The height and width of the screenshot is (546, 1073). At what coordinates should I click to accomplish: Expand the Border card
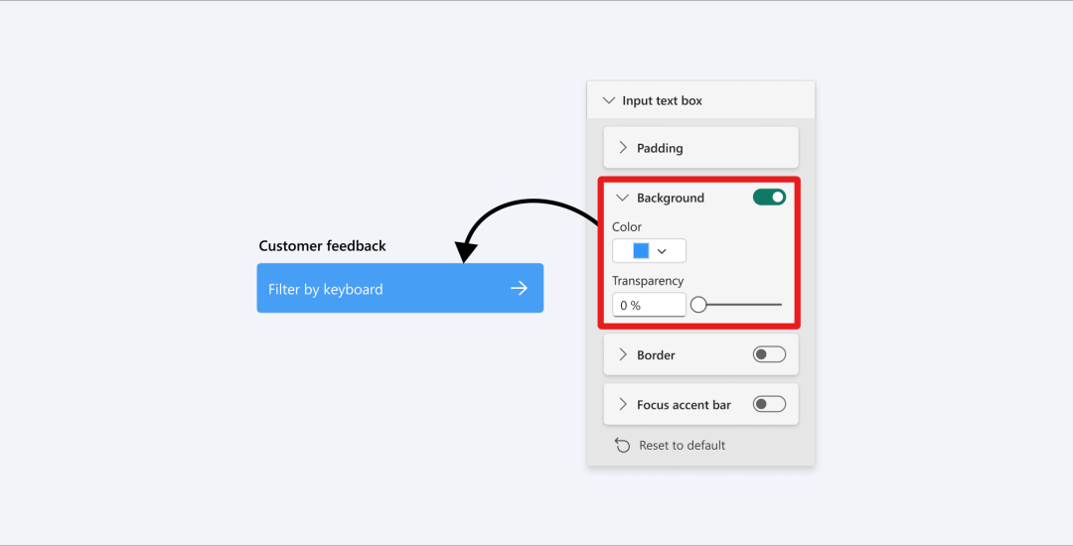(x=623, y=354)
